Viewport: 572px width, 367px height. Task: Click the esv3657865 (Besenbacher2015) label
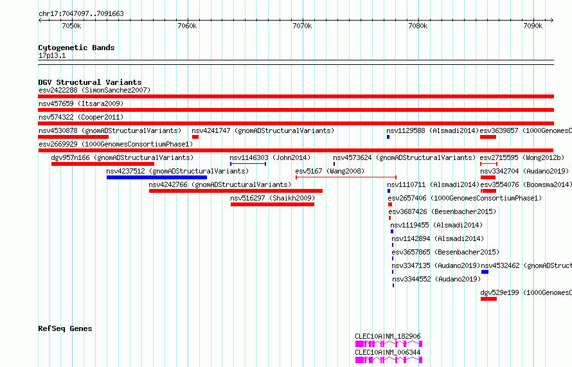(x=446, y=252)
